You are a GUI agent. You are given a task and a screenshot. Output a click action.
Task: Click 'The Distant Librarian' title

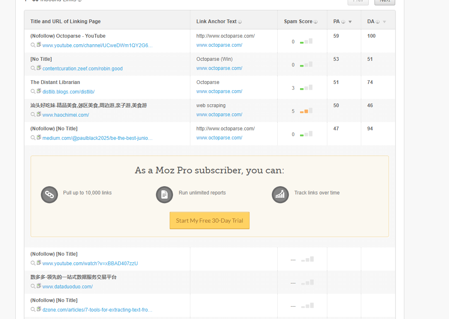point(55,82)
